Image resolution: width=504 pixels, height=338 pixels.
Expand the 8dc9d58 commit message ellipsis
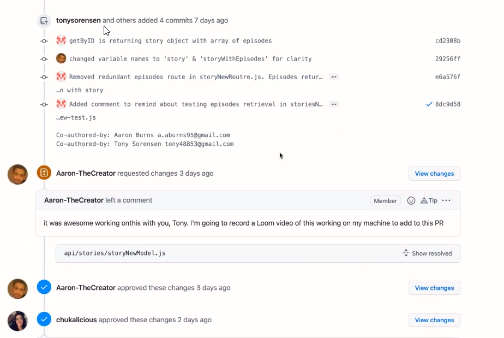pos(334,104)
